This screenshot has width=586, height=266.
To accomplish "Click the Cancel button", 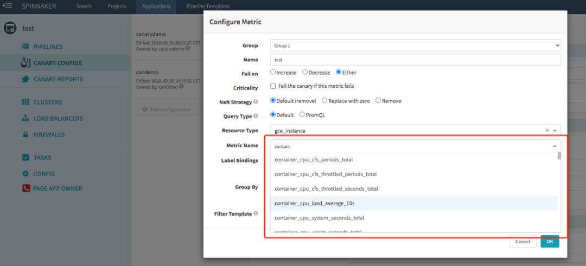I will pos(523,242).
